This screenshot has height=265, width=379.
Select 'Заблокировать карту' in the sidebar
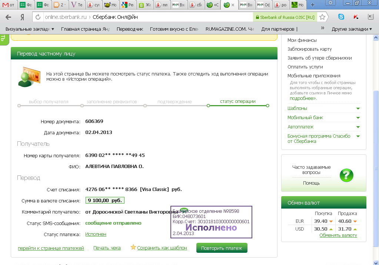click(309, 49)
